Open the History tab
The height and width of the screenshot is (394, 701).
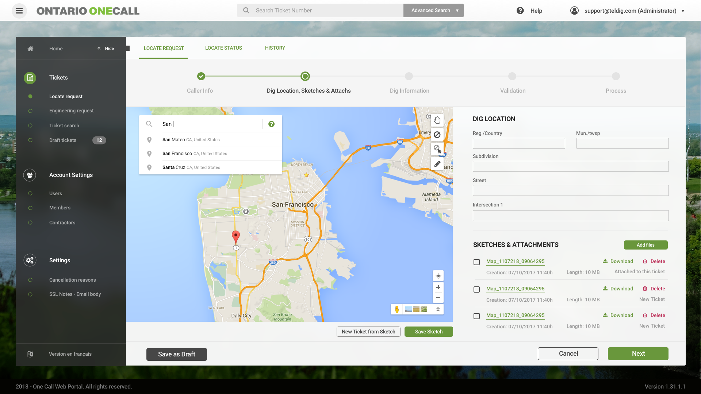coord(275,48)
